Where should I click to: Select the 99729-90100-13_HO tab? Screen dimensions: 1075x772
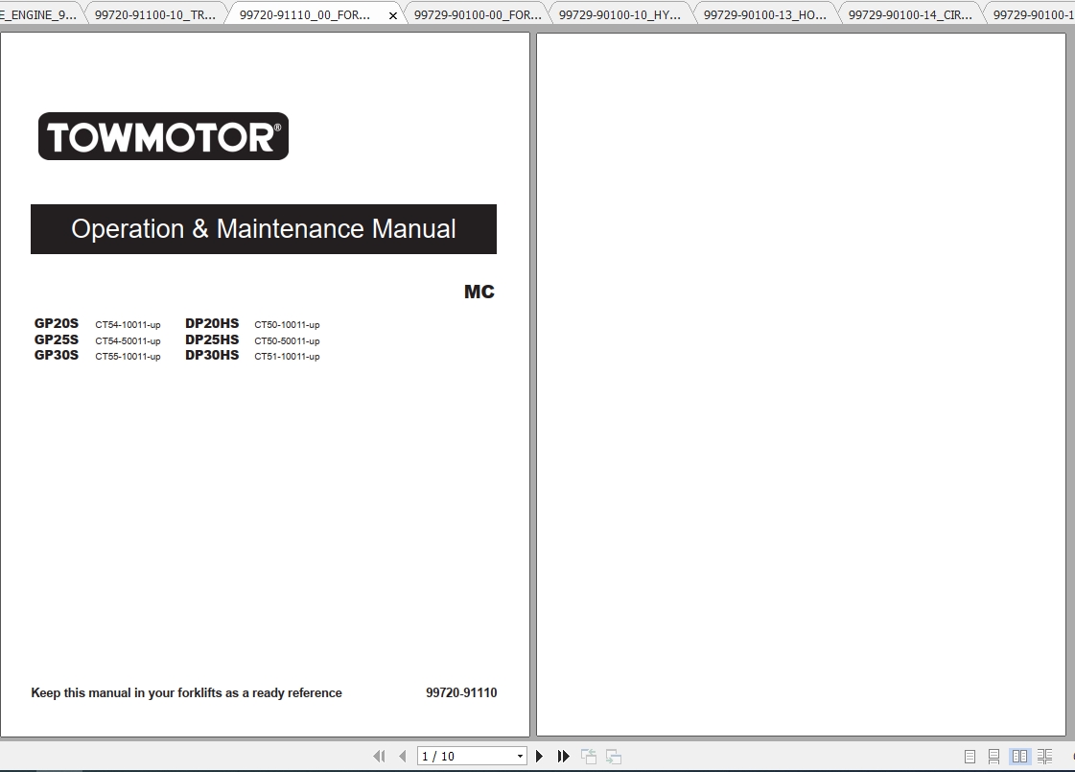(x=762, y=13)
